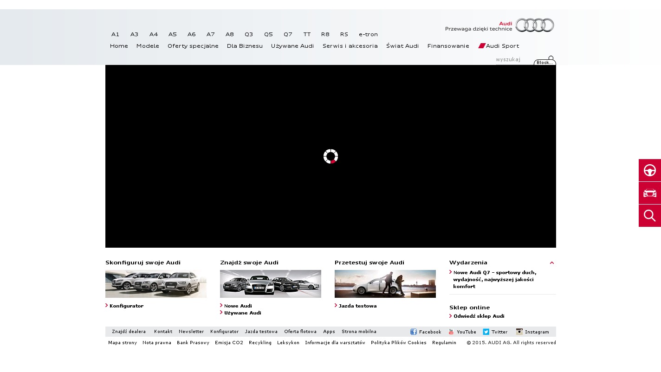Click the steering wheel sidebar icon
661x372 pixels.
649,170
